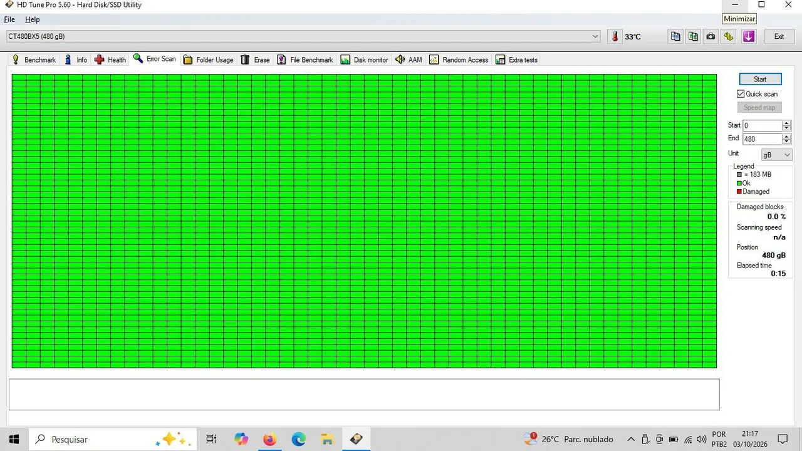Viewport: 802px width, 451px height.
Task: Click the log text area below the scan grid
Action: [364, 395]
